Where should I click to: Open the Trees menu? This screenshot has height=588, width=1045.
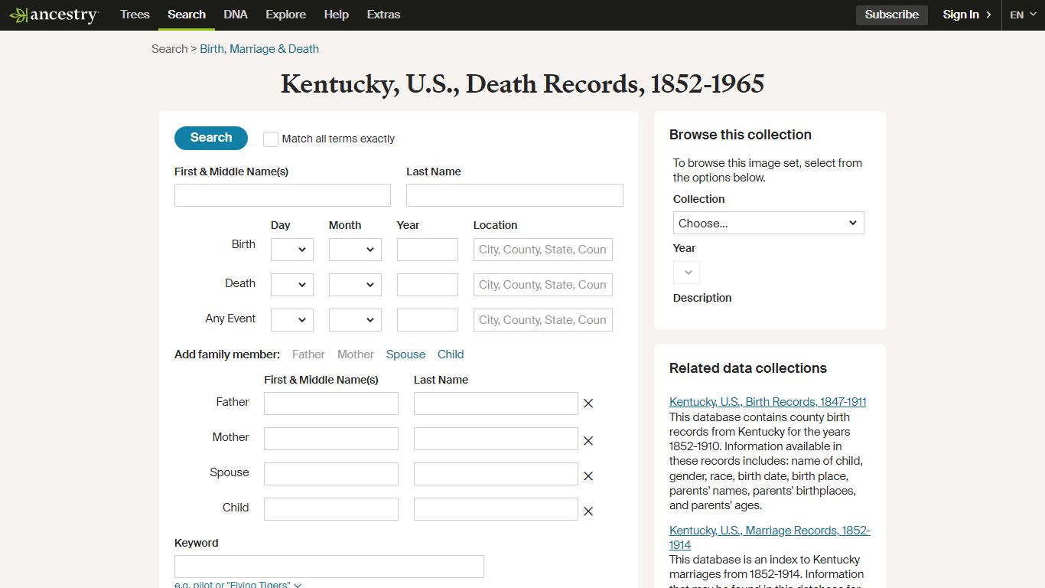click(135, 15)
